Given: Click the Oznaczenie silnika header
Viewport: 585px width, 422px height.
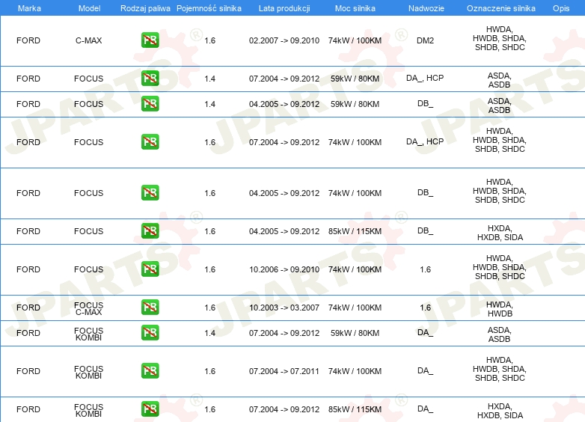Looking at the screenshot, I should click(x=499, y=7).
